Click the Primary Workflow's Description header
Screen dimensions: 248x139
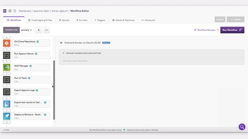point(152,53)
